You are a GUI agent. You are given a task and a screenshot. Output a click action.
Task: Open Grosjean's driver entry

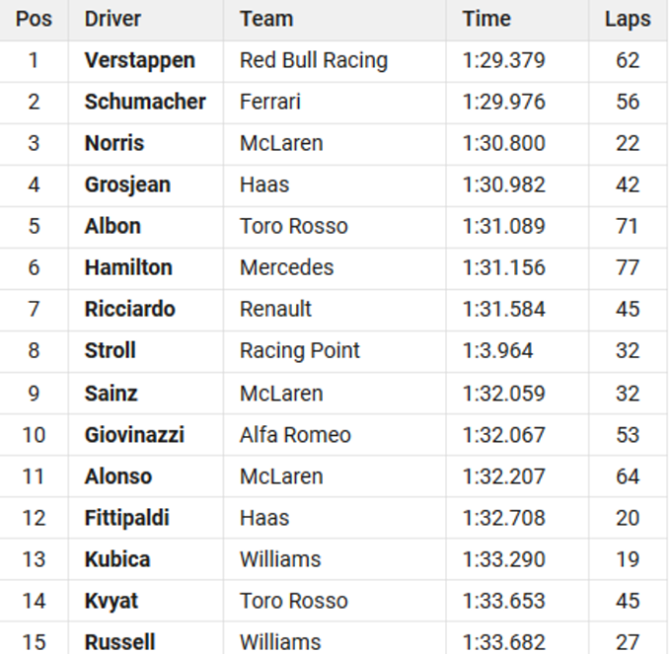click(127, 184)
